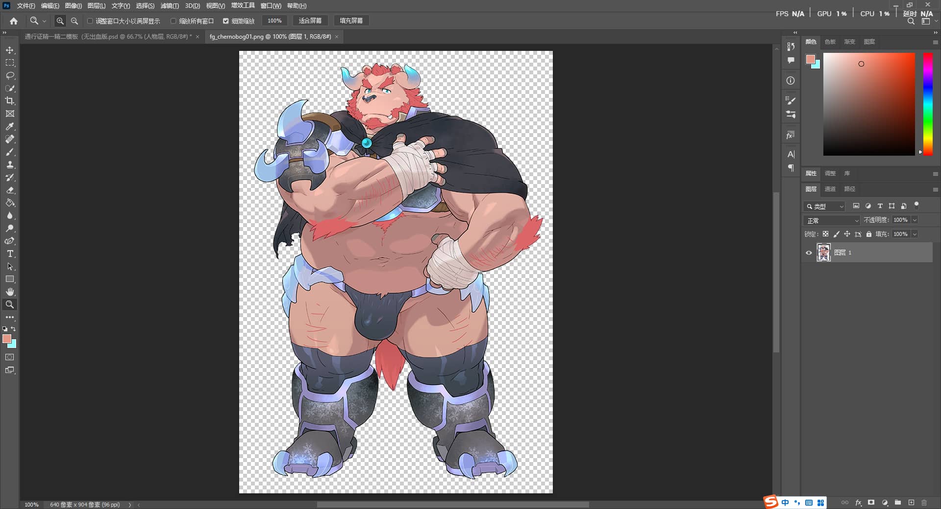Filter layers by type layers

880,206
